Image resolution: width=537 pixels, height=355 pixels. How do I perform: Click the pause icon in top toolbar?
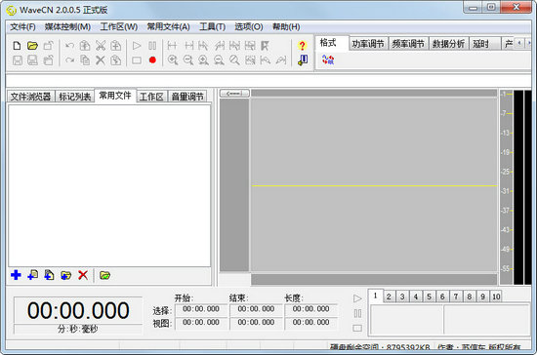point(152,46)
